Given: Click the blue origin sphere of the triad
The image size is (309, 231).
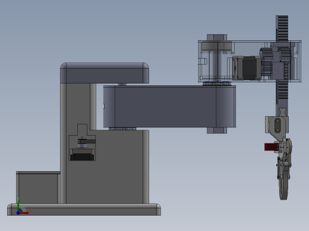Looking at the screenshot, I should (x=18, y=213).
